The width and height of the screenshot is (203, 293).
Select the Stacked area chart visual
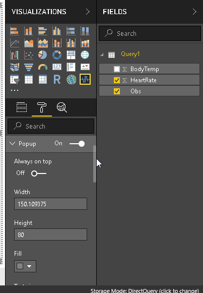(43, 43)
